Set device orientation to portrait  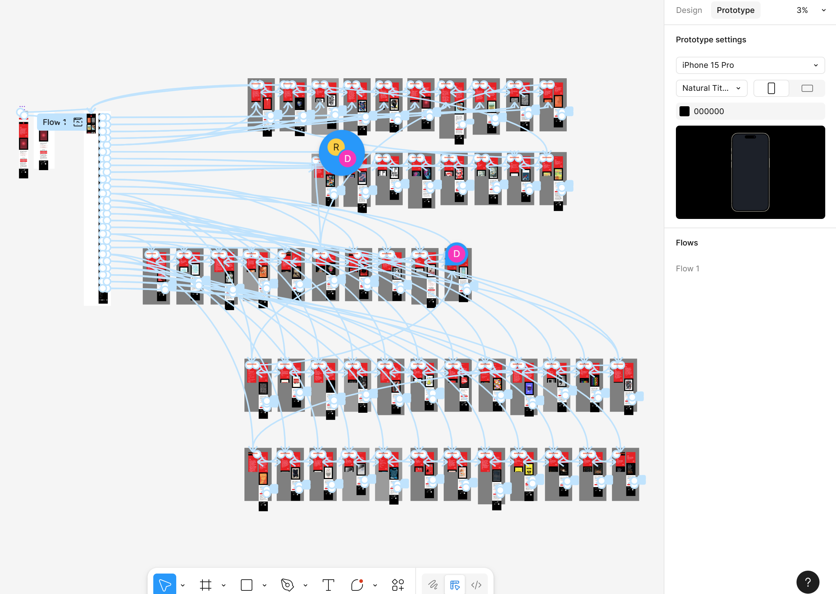click(771, 88)
